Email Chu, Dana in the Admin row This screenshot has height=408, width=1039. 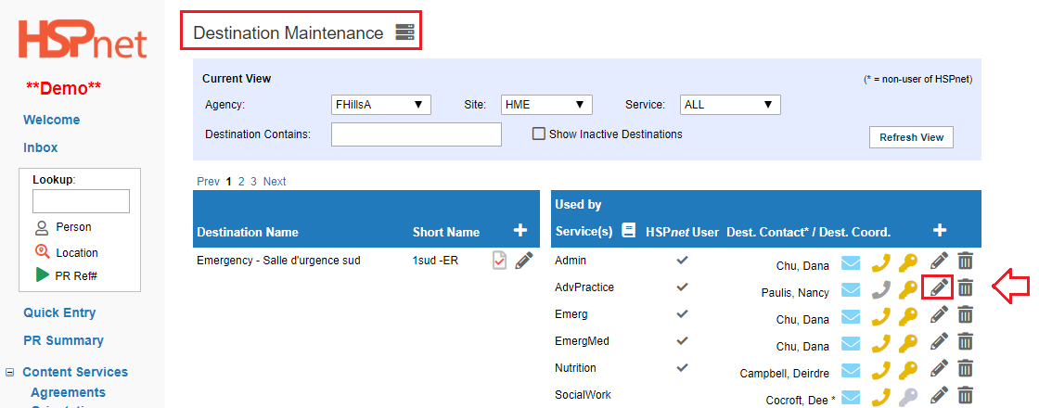(850, 263)
